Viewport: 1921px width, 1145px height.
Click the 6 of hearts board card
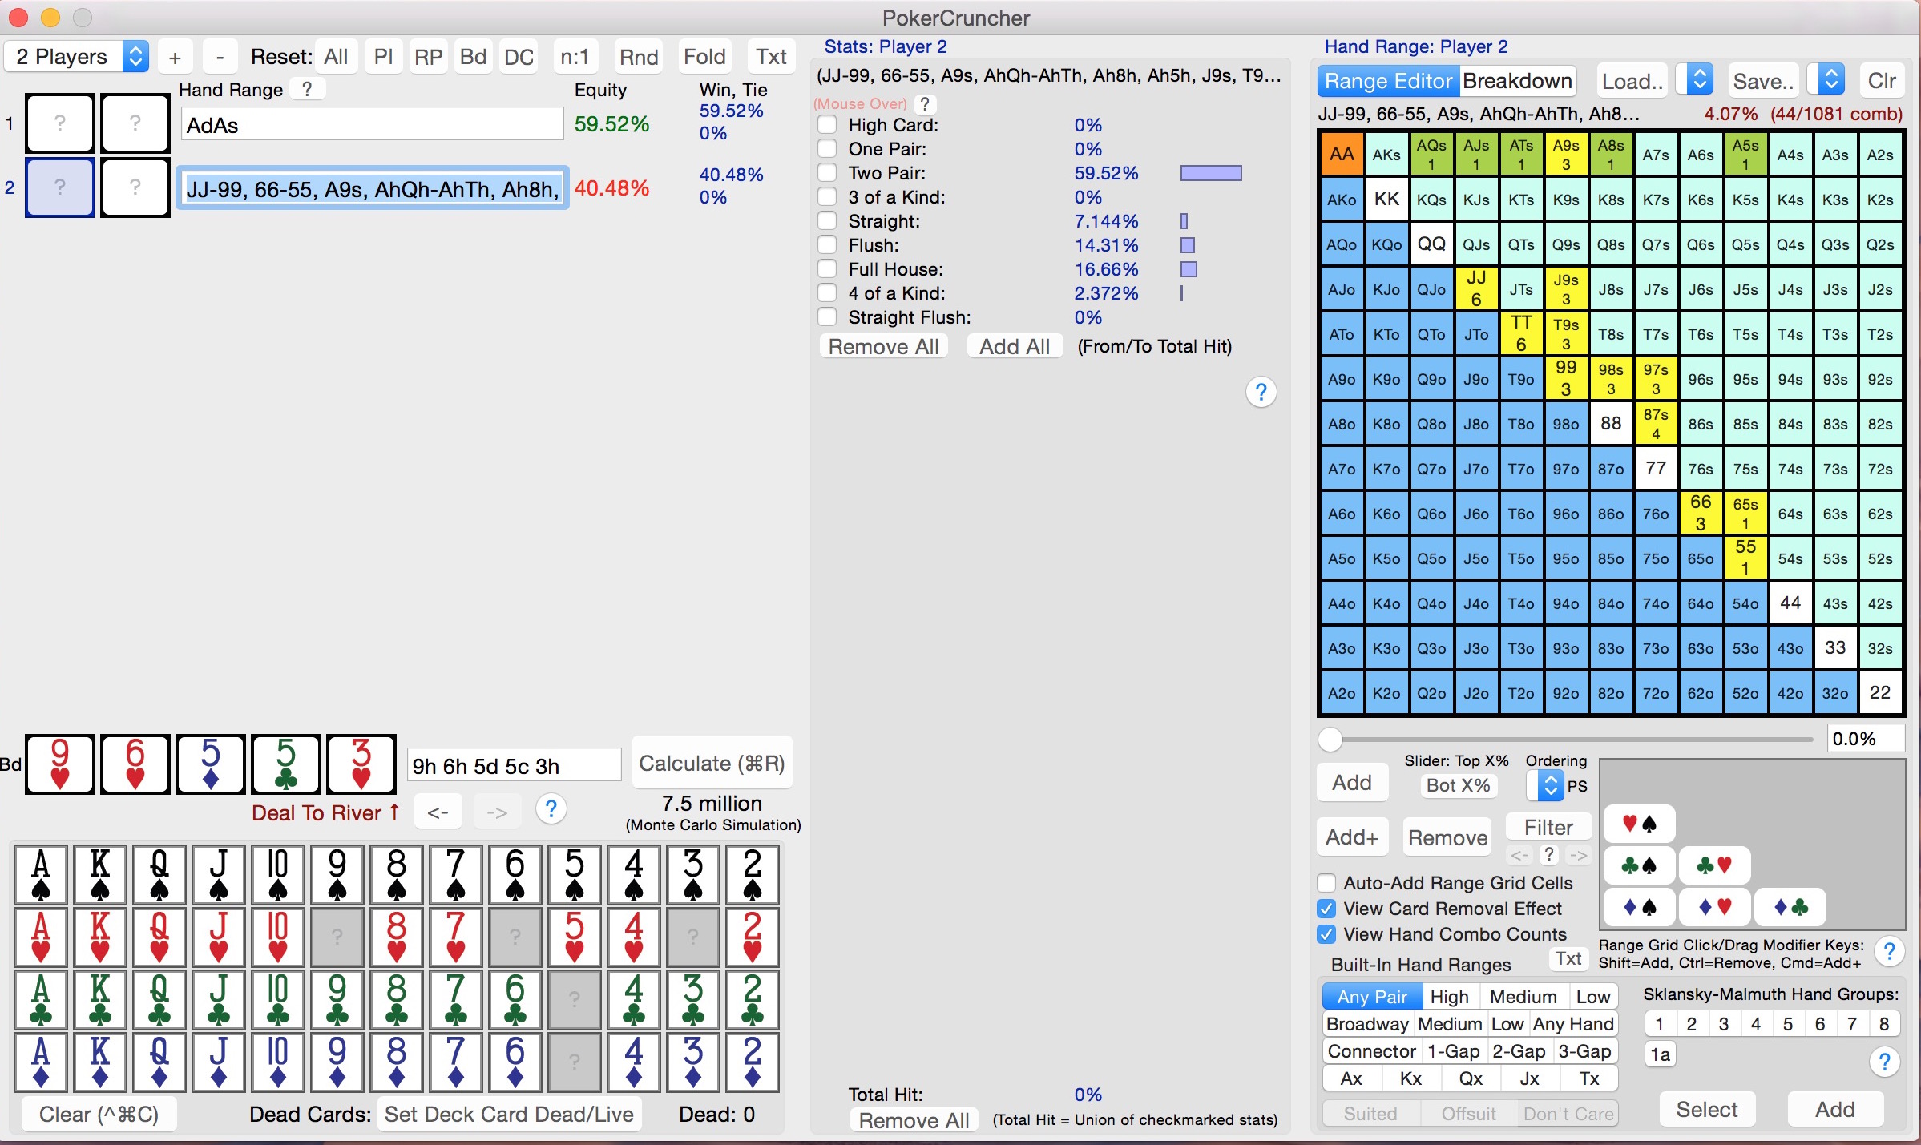click(x=135, y=764)
